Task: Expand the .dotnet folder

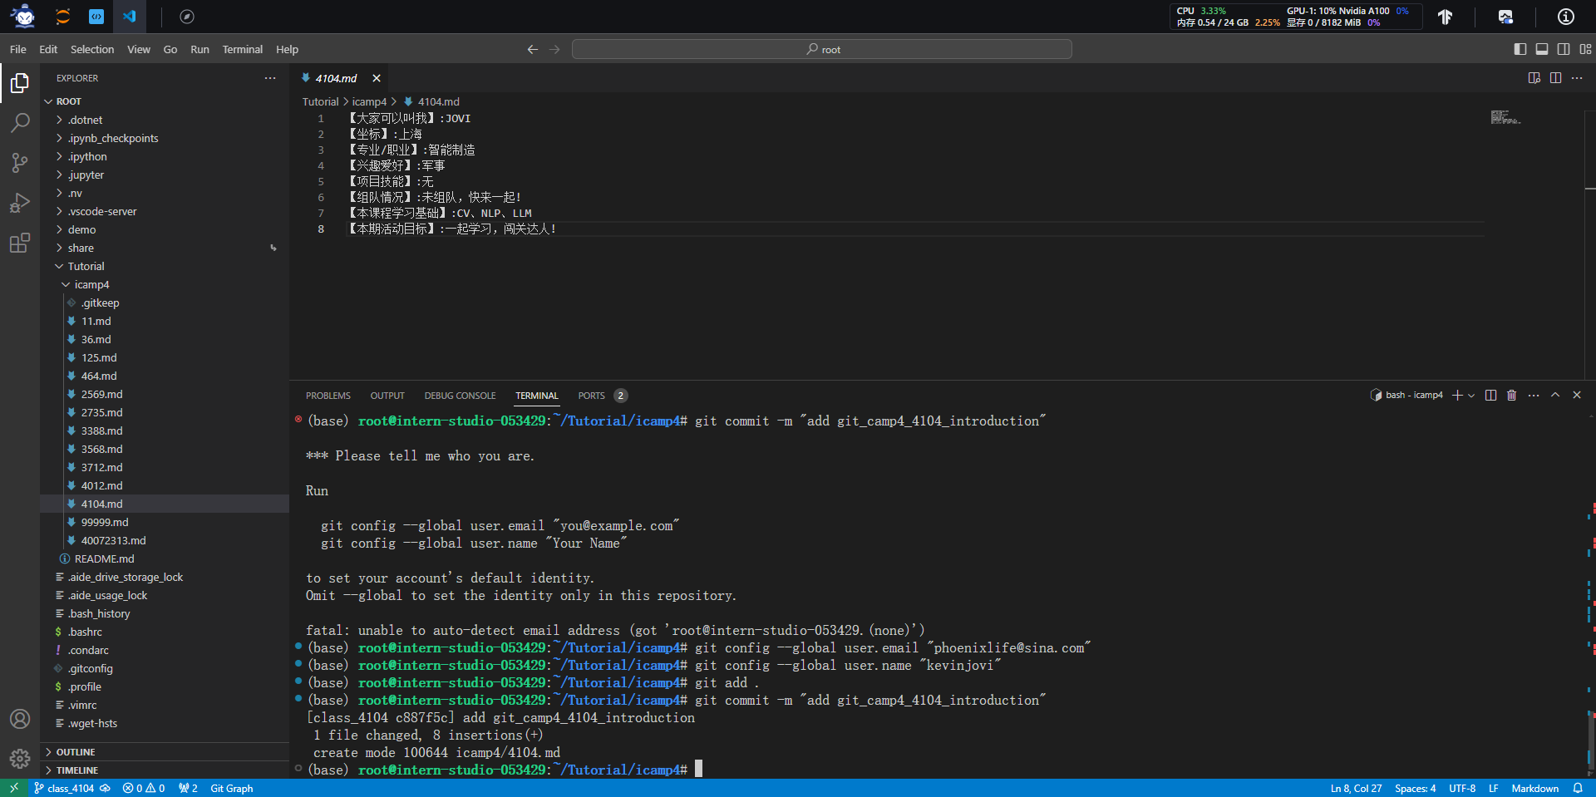Action: click(165, 121)
